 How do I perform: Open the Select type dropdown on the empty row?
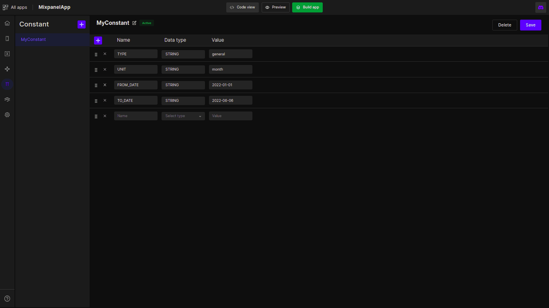pyautogui.click(x=183, y=116)
